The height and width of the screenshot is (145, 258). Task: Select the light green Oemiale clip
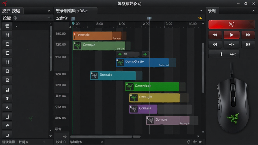pos(99,46)
